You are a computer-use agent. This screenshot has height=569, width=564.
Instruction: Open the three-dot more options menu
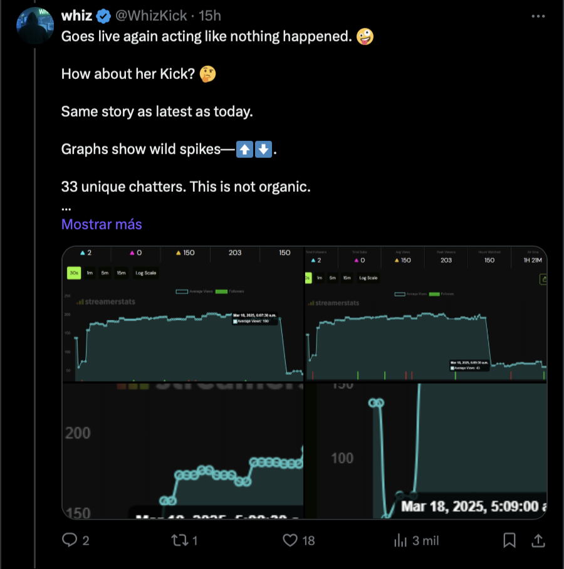point(538,16)
